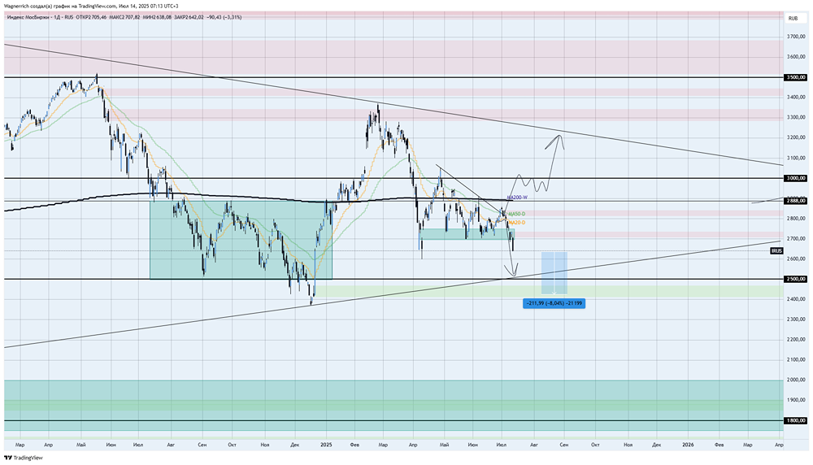This screenshot has width=813, height=465.
Task: Click the 2 000,00 price axis label
Action: [x=796, y=380]
